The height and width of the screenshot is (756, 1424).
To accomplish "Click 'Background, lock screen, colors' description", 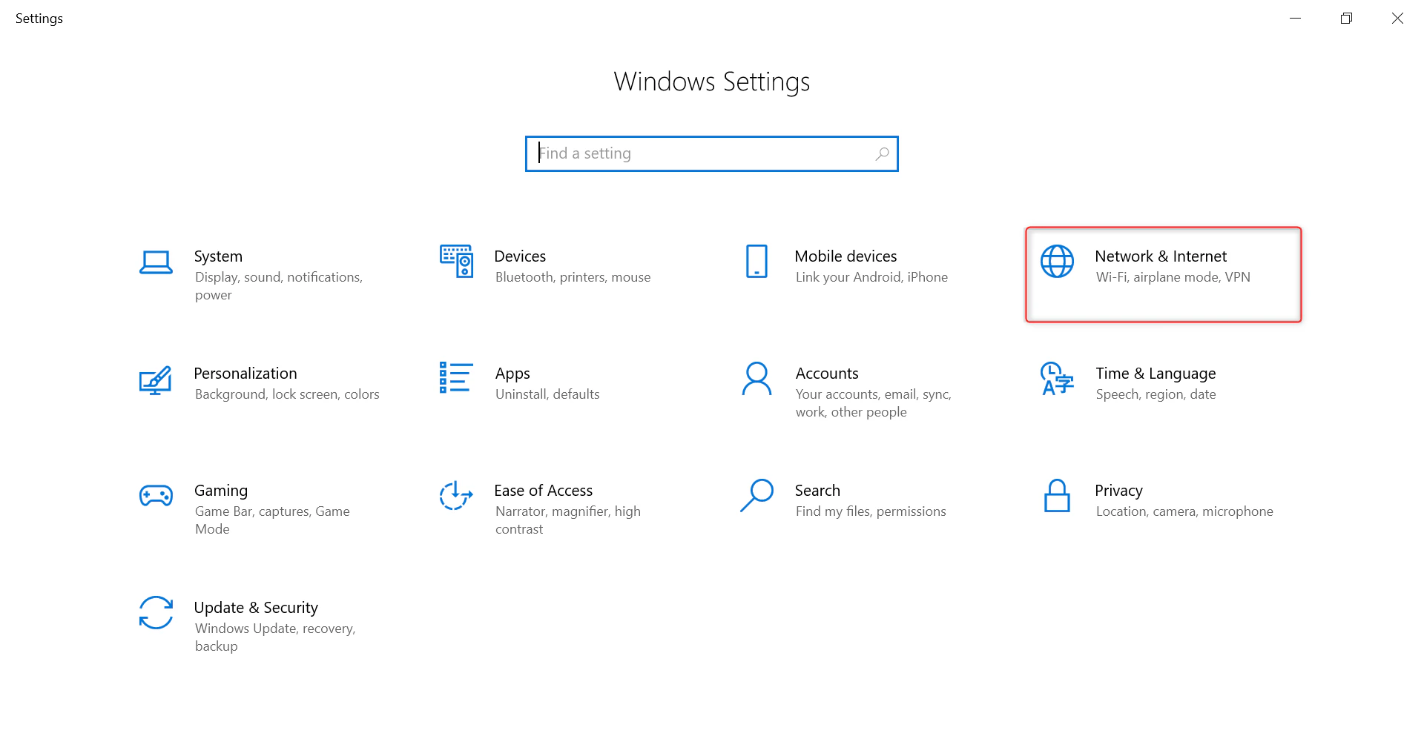I will click(287, 394).
